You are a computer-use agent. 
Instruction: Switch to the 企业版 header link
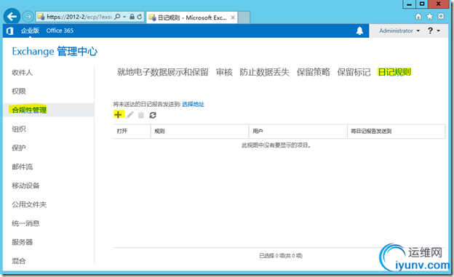[30, 31]
